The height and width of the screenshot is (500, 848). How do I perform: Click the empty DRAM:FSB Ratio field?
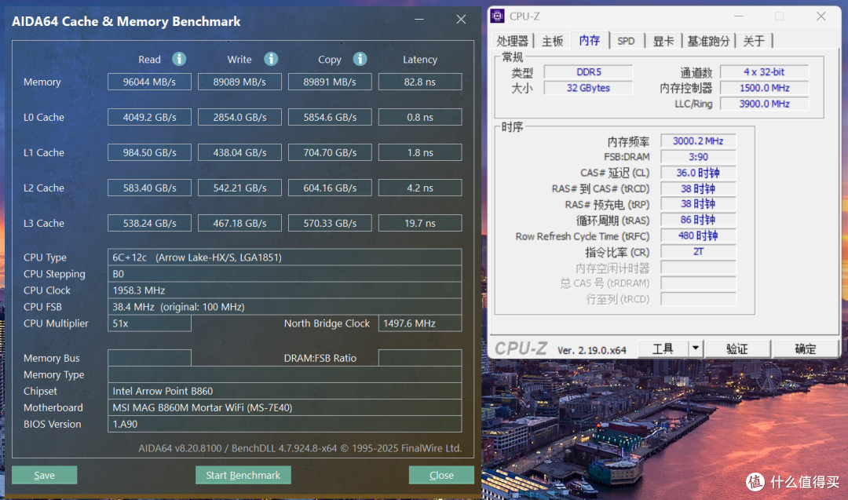pos(420,358)
